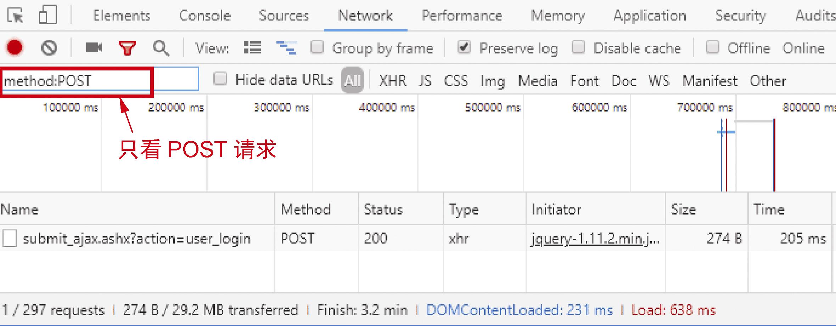
Task: Capture screenshots during load
Action: click(x=94, y=47)
